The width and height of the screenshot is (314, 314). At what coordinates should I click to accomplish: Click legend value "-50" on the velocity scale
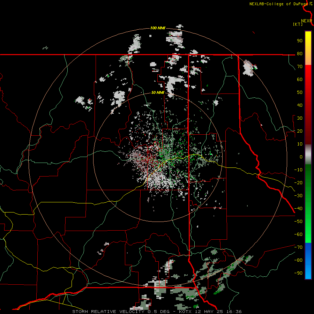click(298, 222)
